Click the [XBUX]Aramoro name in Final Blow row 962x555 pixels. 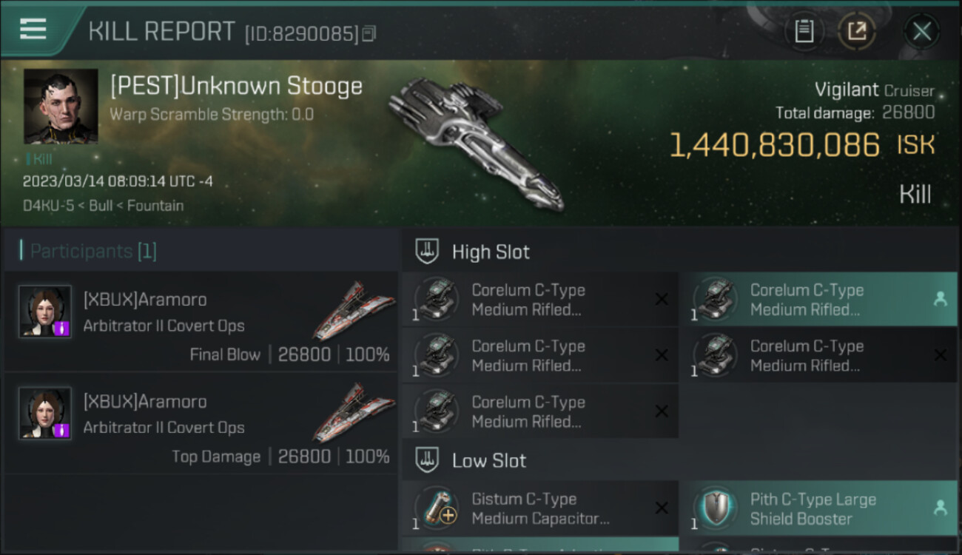(145, 300)
